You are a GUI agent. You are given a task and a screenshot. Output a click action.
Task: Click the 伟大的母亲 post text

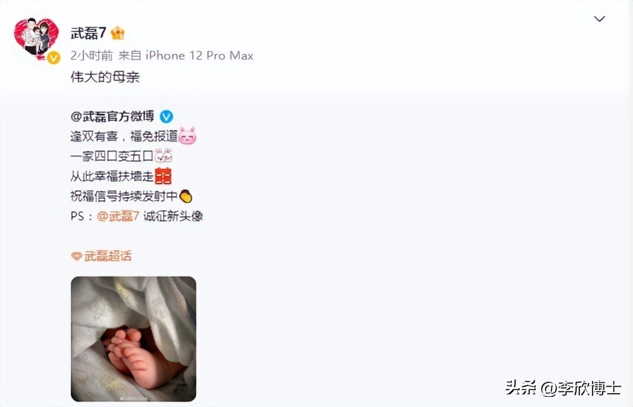105,77
